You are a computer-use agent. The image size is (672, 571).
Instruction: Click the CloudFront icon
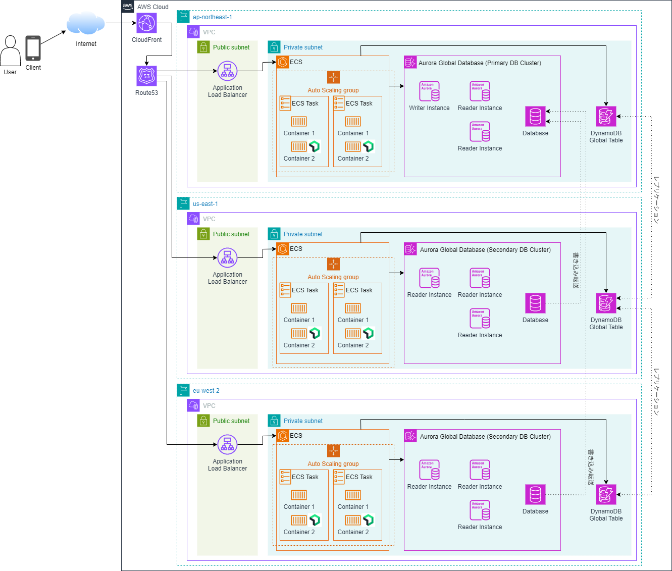(146, 23)
